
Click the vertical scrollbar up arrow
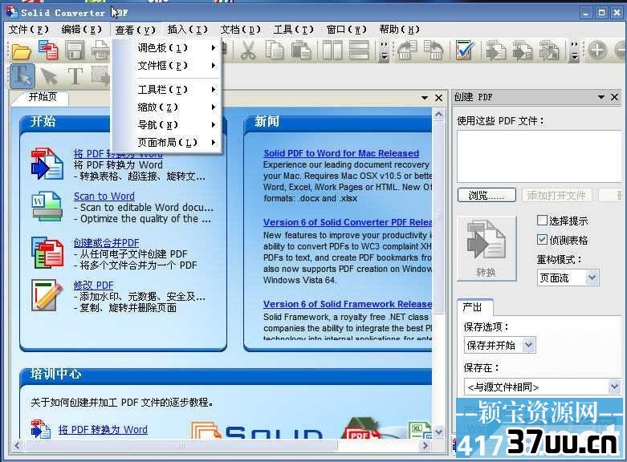click(438, 115)
